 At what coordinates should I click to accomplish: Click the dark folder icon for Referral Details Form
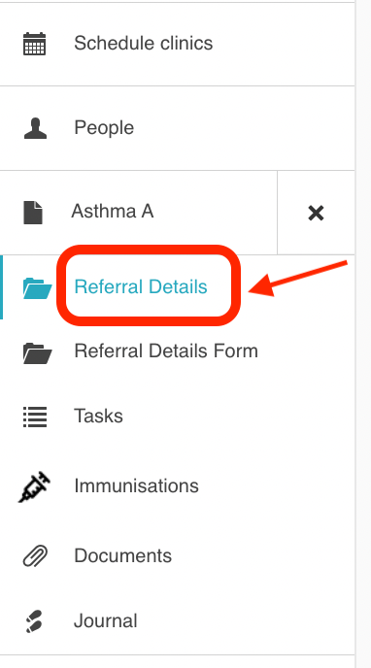tap(38, 352)
